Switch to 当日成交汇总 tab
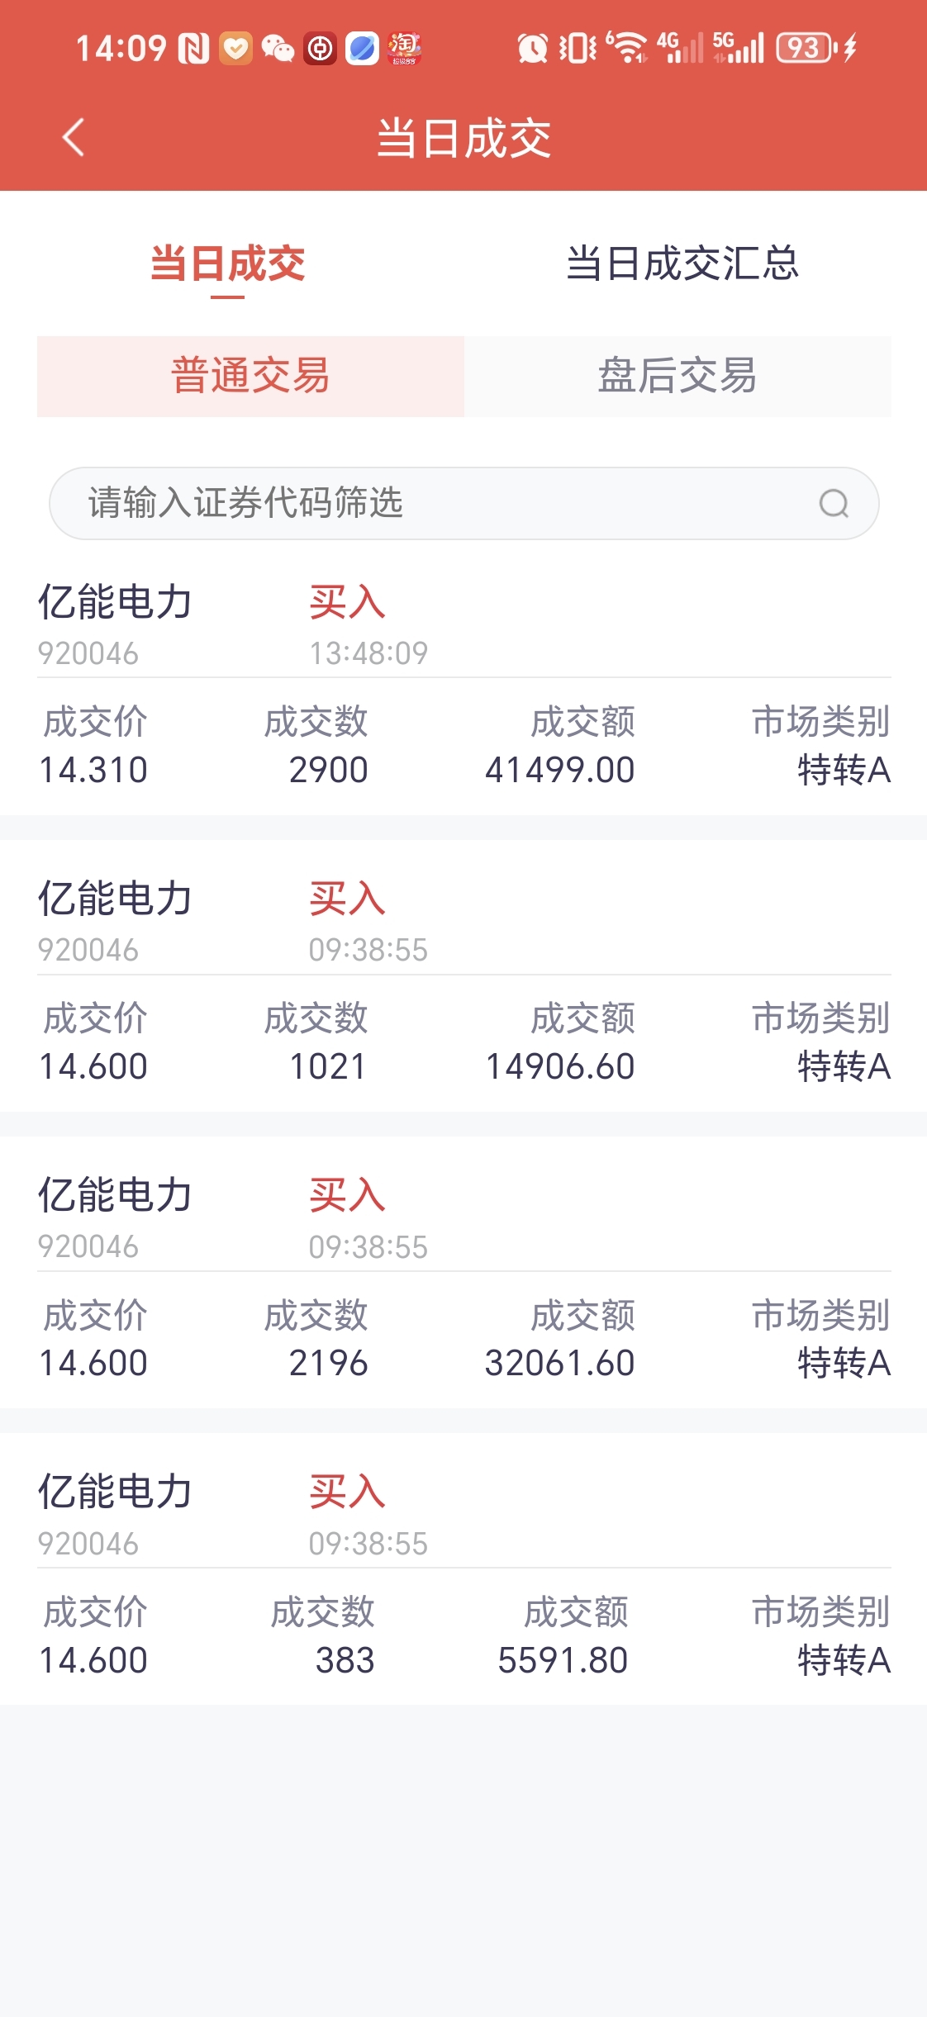Screen dimensions: 927x2017 pyautogui.click(x=682, y=263)
